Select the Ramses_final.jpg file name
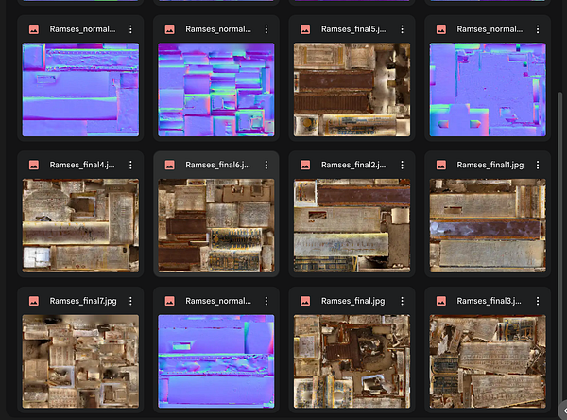 tap(352, 301)
